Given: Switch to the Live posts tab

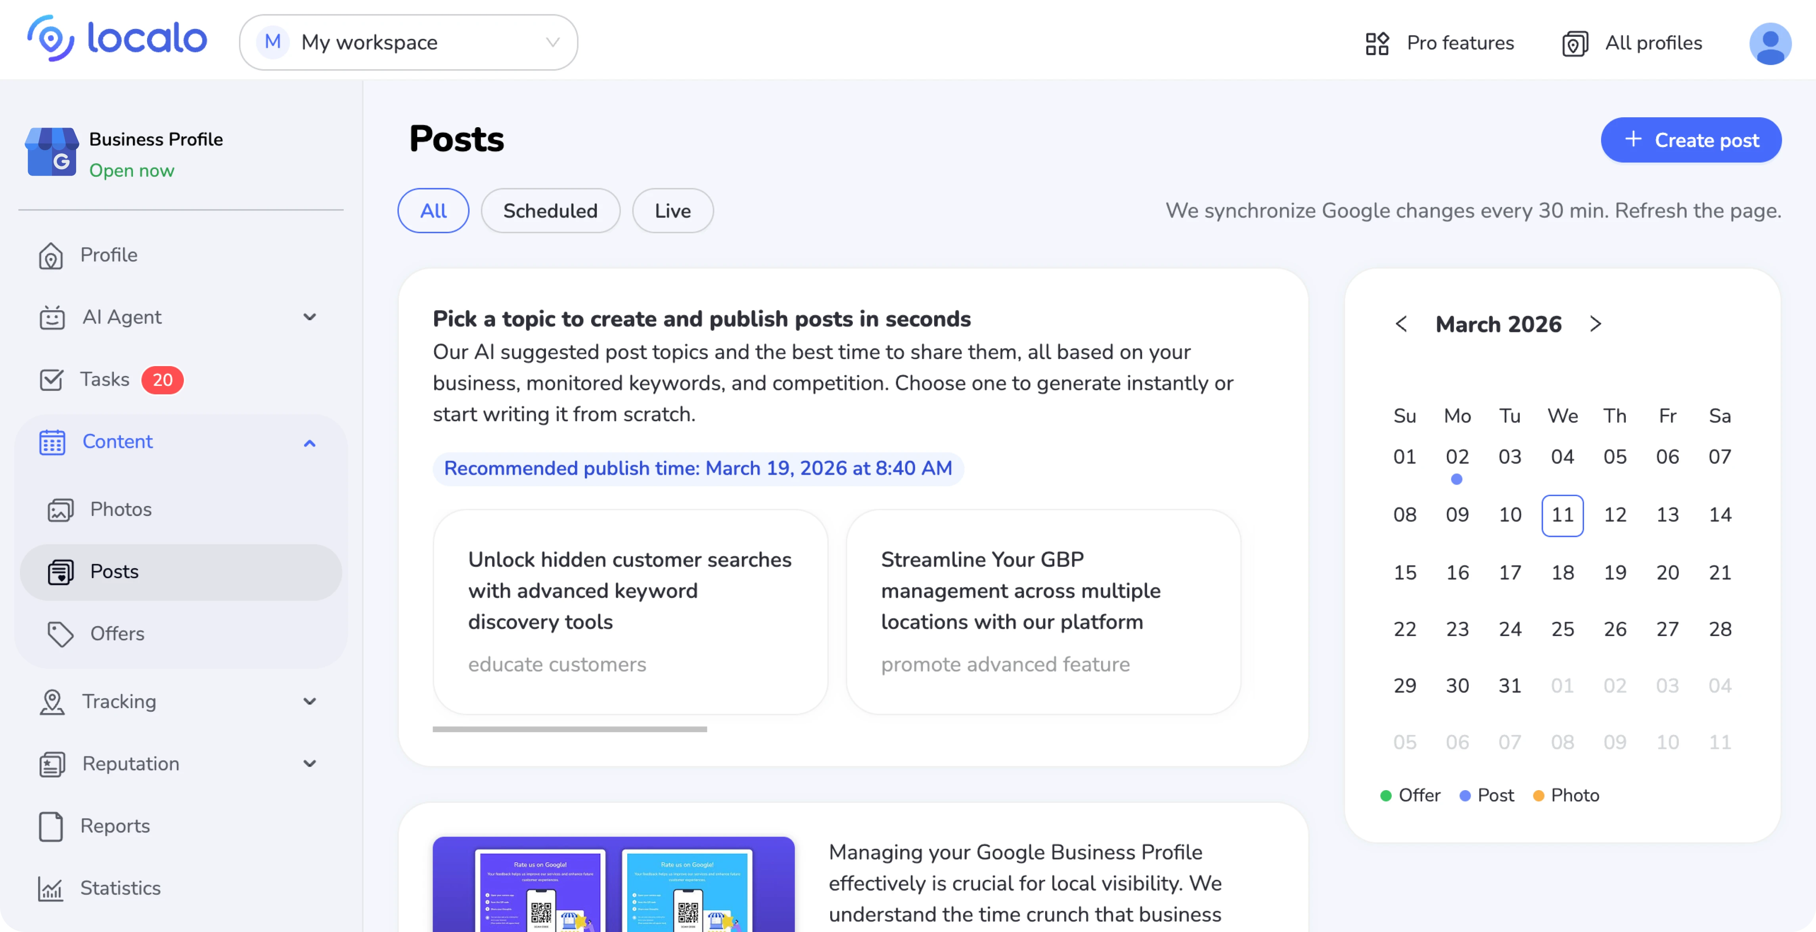Looking at the screenshot, I should click(672, 210).
